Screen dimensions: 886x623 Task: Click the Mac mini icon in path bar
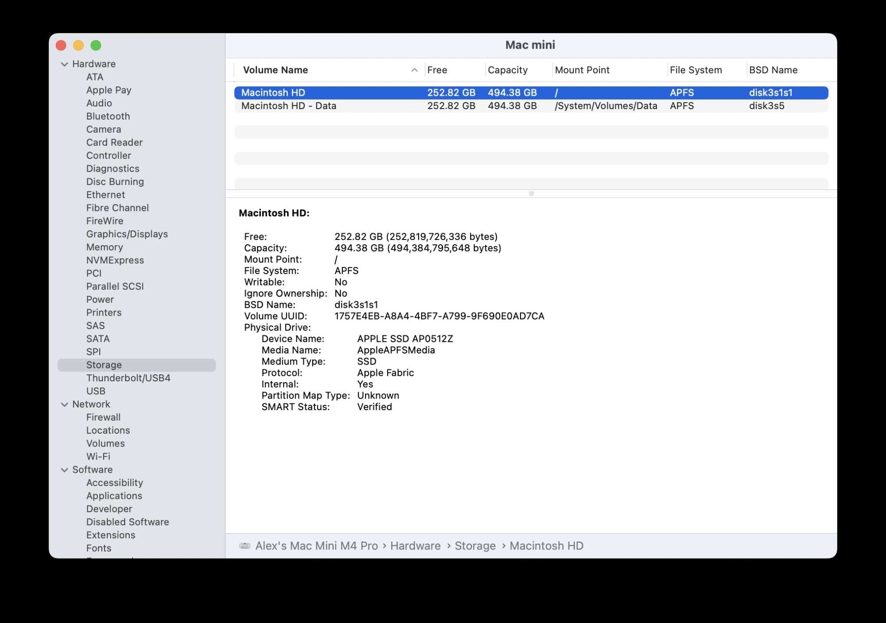(x=245, y=546)
